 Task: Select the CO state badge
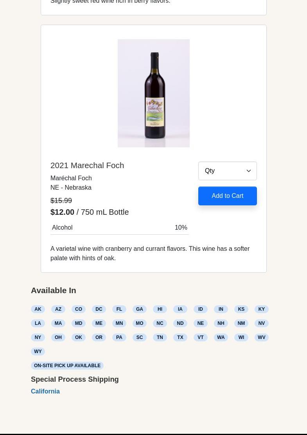point(79,309)
